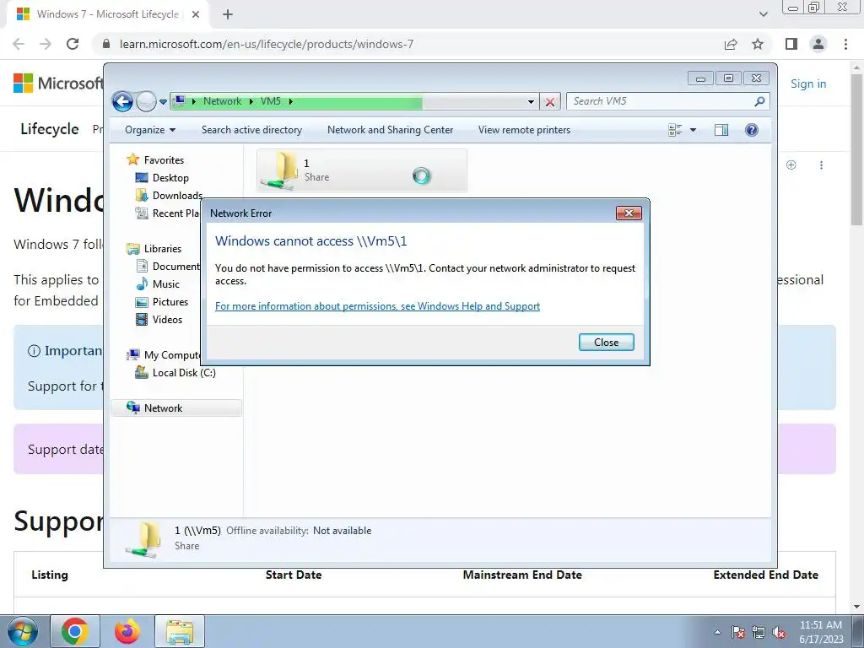Change view using the view icon

(675, 130)
